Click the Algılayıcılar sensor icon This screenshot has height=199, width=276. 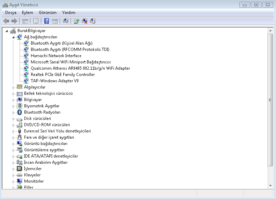point(19,87)
